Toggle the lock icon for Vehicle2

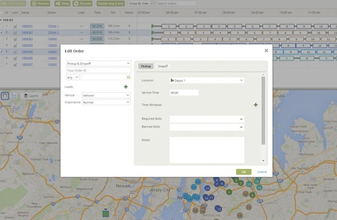(x=15, y=33)
